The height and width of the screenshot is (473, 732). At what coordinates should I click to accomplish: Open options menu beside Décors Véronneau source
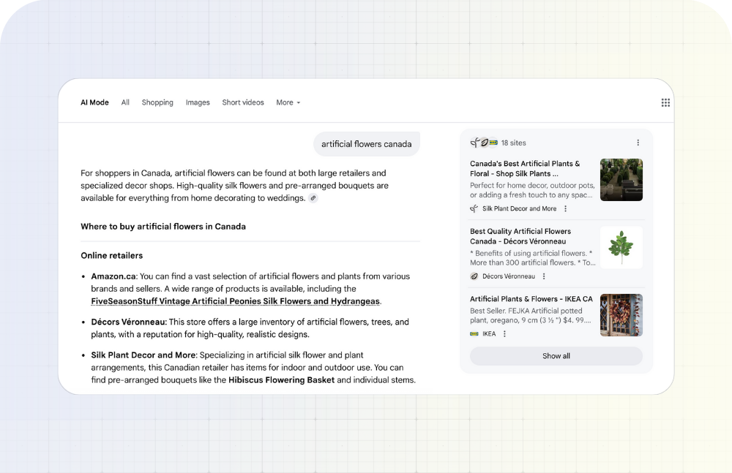544,276
